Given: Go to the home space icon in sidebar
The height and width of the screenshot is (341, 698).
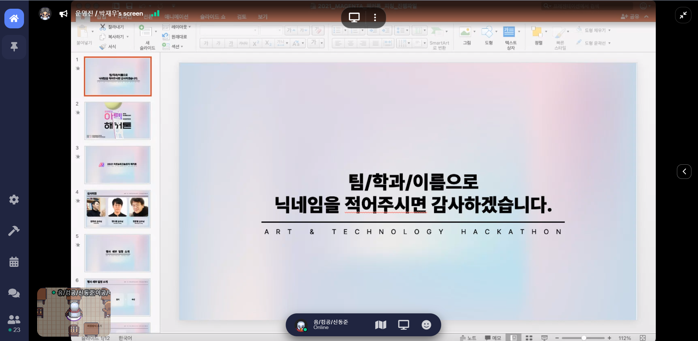Looking at the screenshot, I should 14,18.
